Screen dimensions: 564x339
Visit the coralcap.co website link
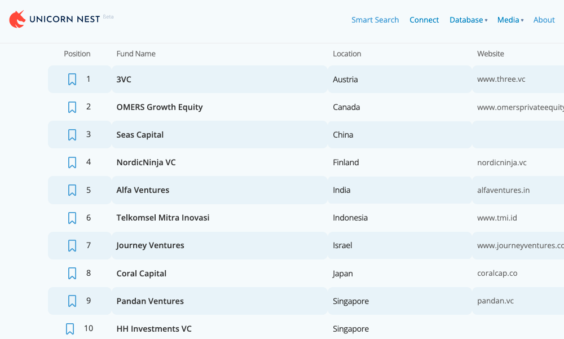tap(497, 273)
